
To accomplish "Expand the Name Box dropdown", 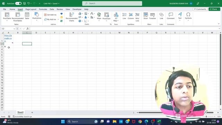I will [x=14, y=29].
